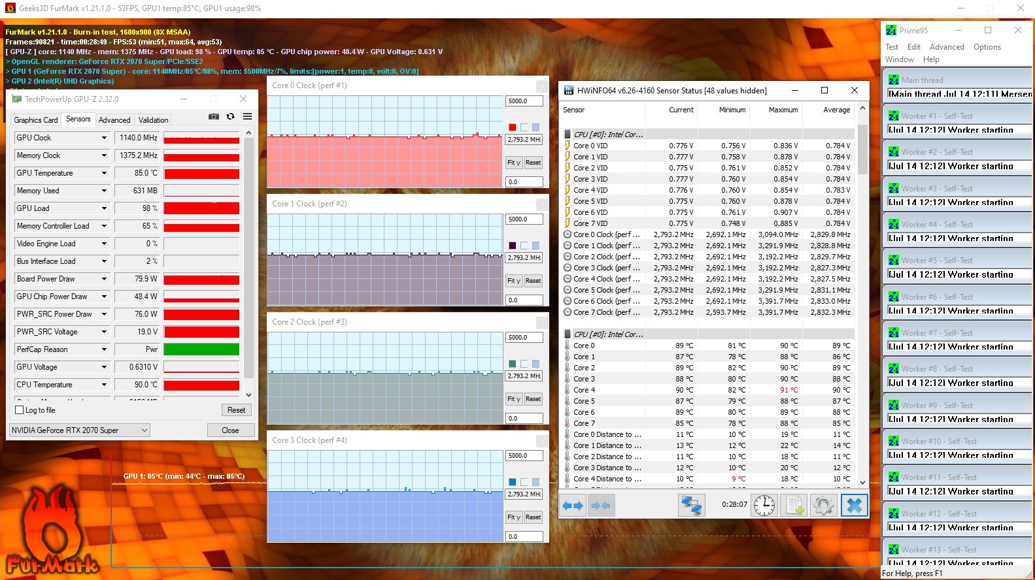
Task: Open the Memory Controller Load dropdown
Action: point(104,226)
